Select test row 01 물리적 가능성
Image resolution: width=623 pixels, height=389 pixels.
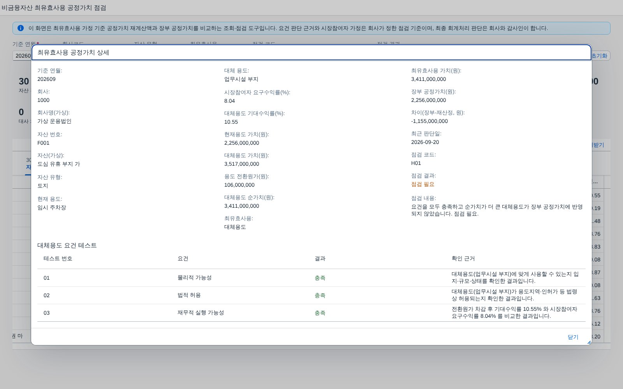click(311, 278)
